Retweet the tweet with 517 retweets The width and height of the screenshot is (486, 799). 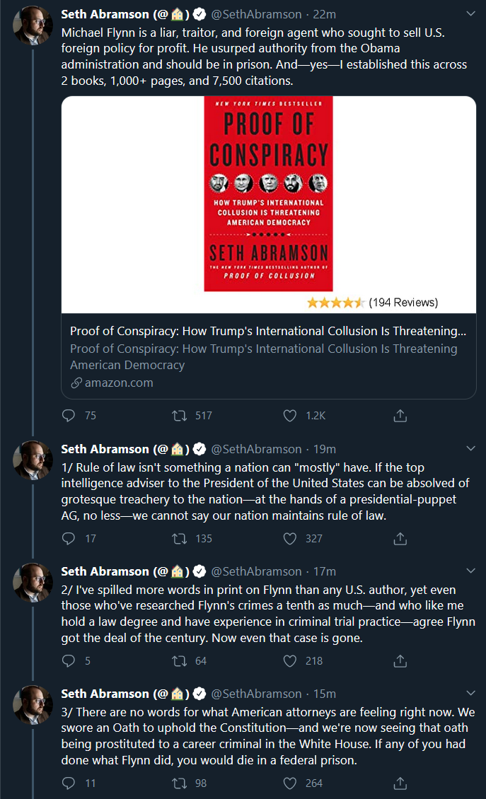(x=179, y=416)
